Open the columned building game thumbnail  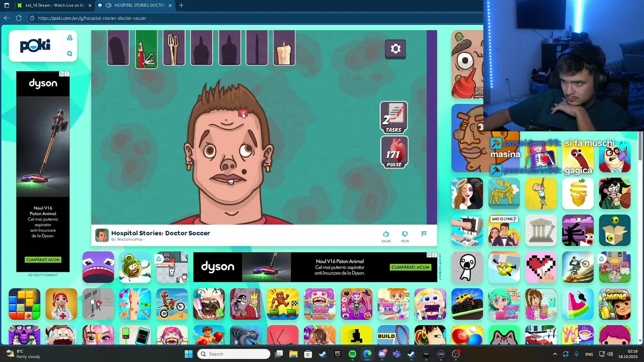[x=541, y=231]
